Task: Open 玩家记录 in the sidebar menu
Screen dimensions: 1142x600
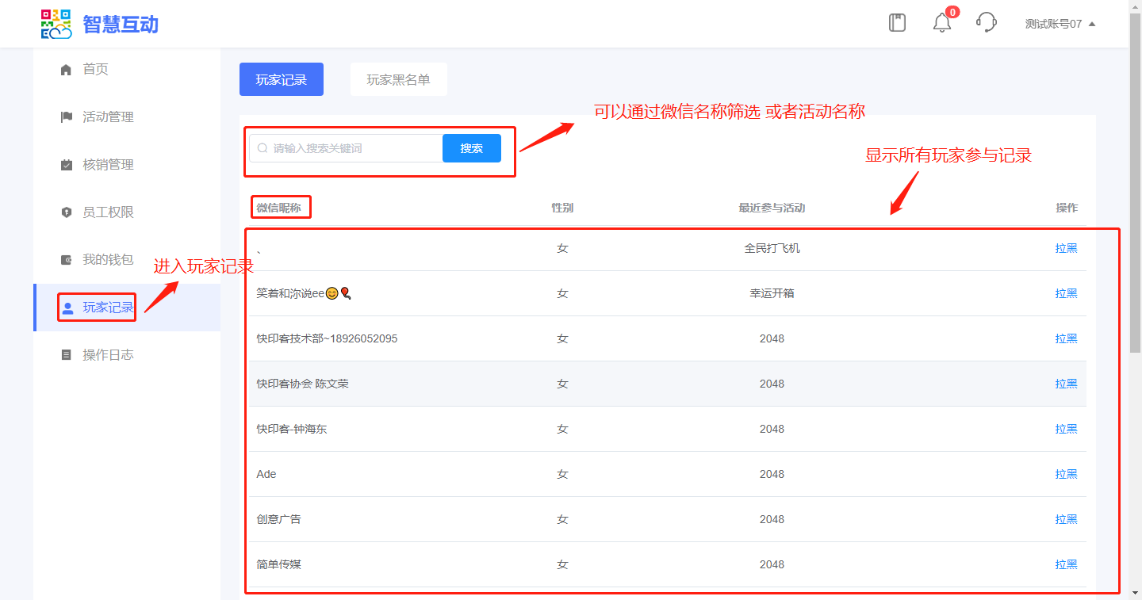Action: 108,308
